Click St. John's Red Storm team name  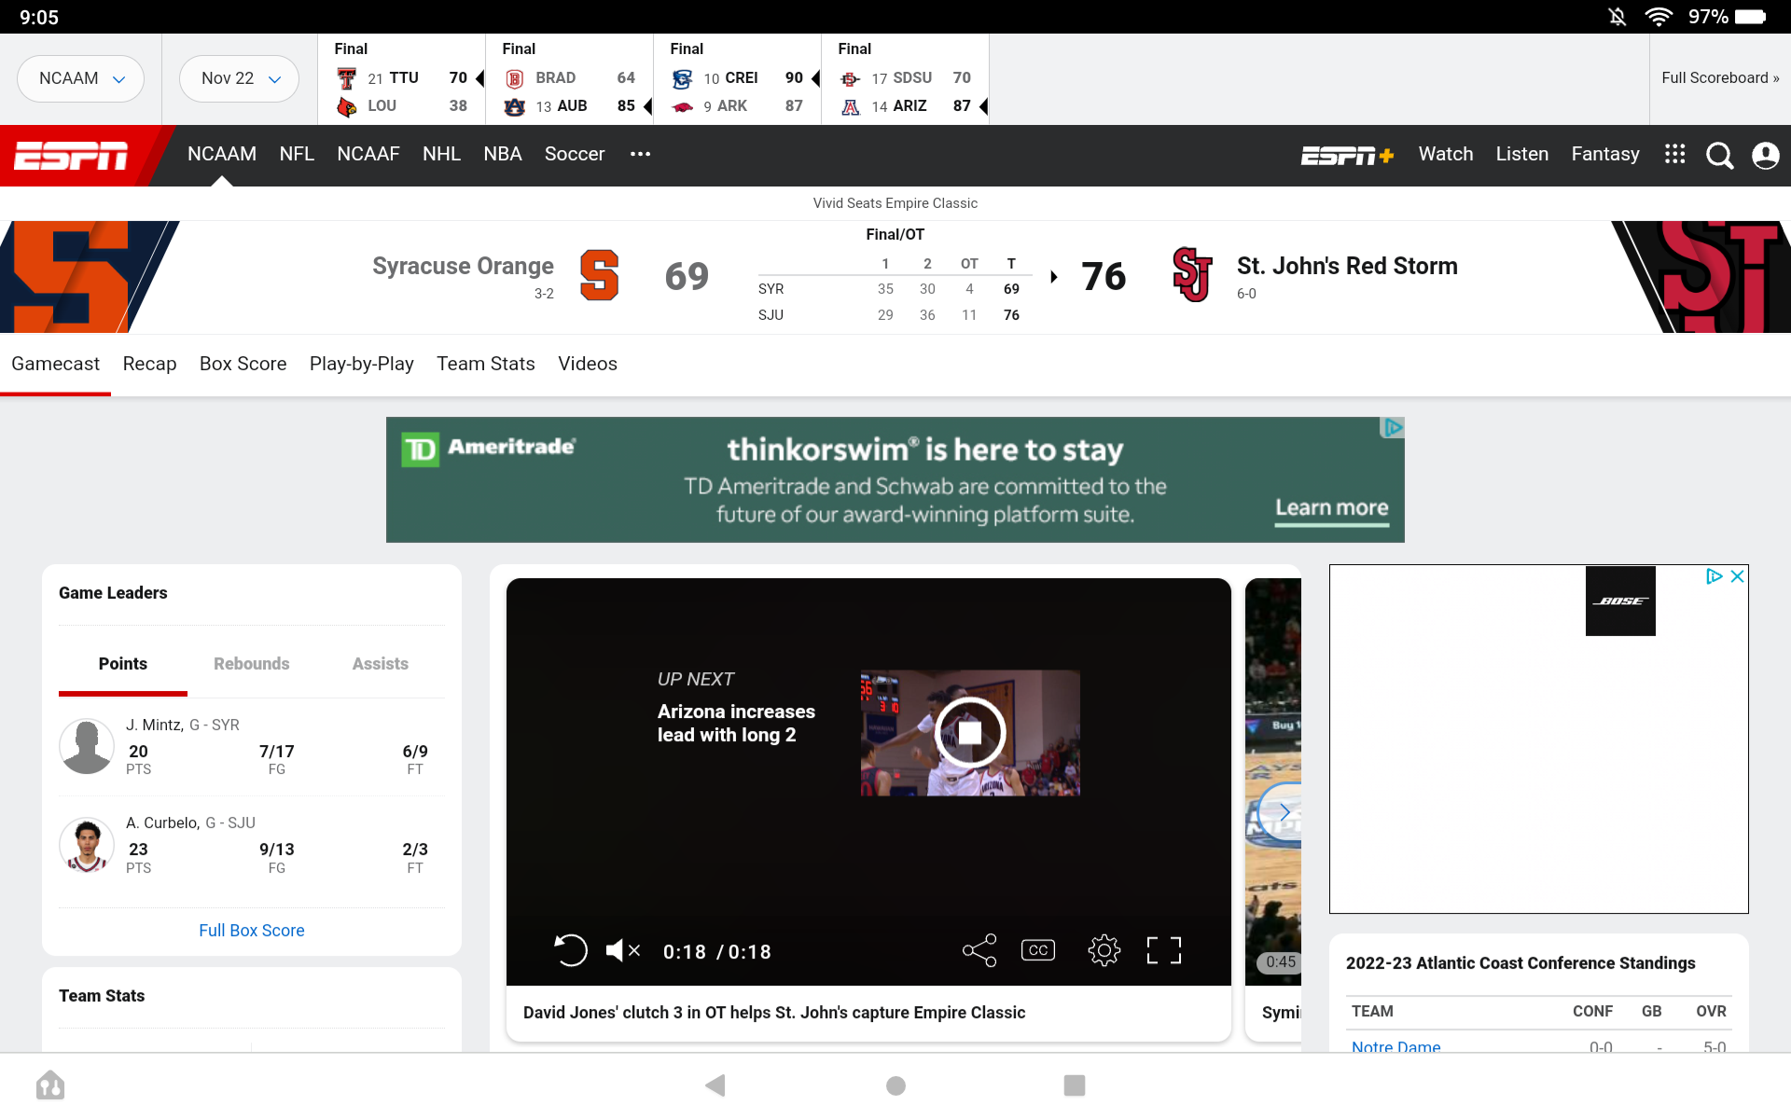[x=1347, y=266]
